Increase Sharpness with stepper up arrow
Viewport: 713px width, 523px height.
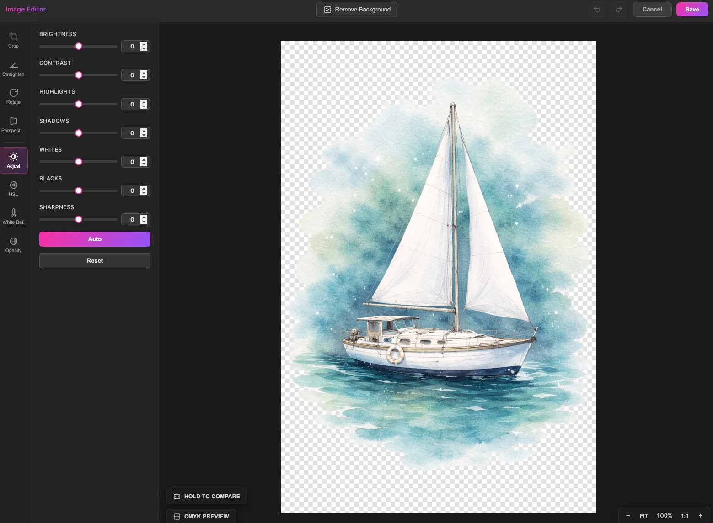(144, 217)
